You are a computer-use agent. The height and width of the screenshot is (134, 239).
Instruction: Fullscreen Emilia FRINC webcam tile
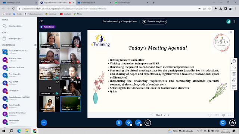click(58, 34)
